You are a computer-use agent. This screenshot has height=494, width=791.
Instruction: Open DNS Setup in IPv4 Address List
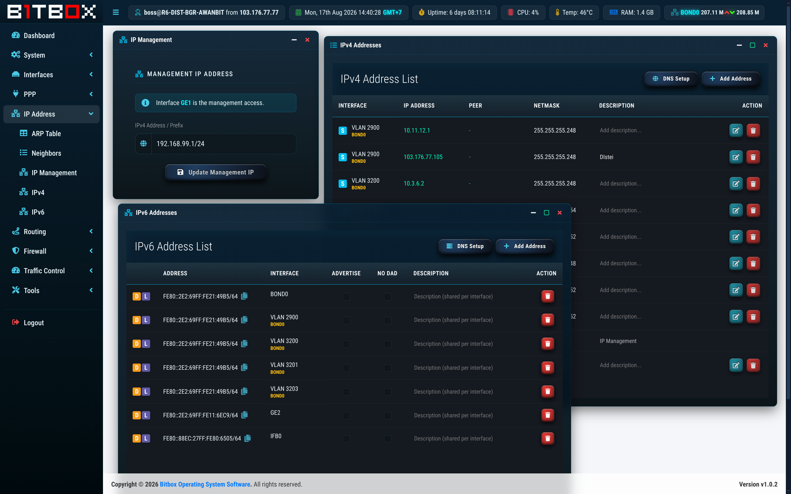[x=671, y=78]
